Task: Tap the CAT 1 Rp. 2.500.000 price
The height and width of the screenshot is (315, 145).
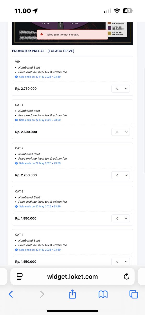Action: point(26,132)
